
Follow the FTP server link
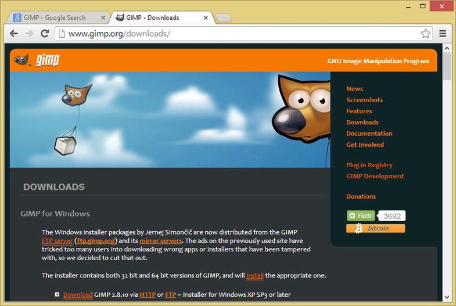coord(58,241)
